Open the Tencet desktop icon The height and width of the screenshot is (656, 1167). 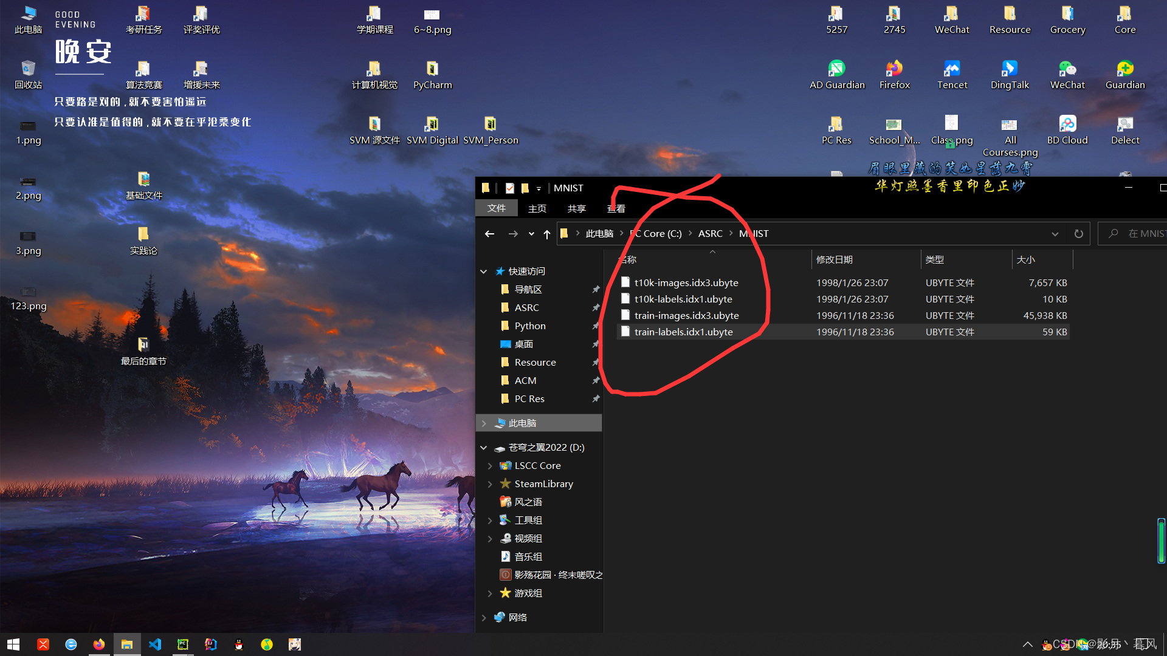point(952,75)
